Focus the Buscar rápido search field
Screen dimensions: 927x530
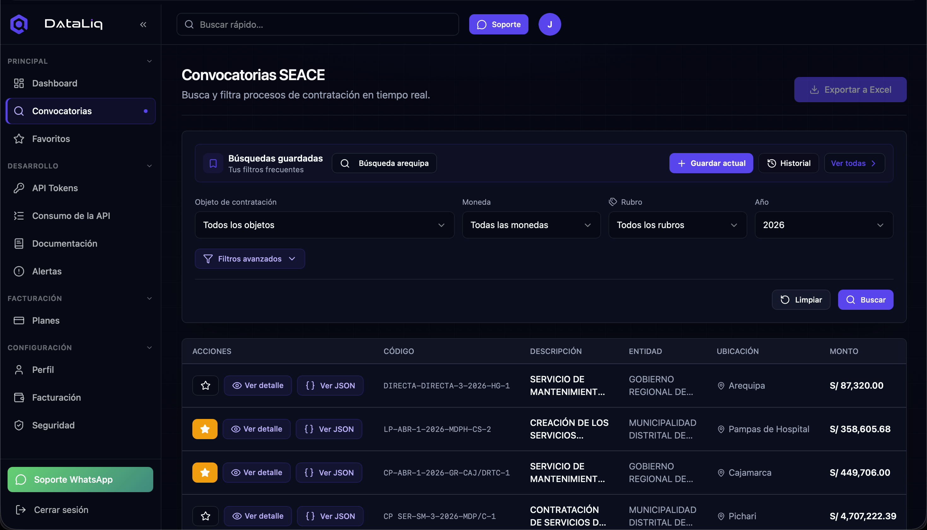(x=318, y=24)
